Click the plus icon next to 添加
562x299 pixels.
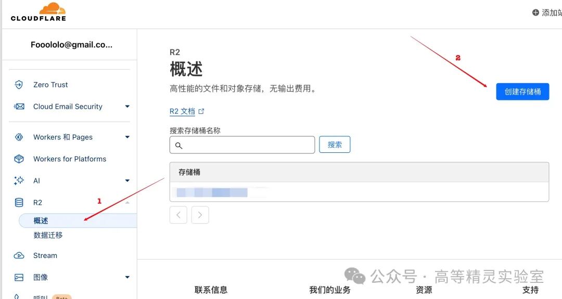tap(535, 12)
